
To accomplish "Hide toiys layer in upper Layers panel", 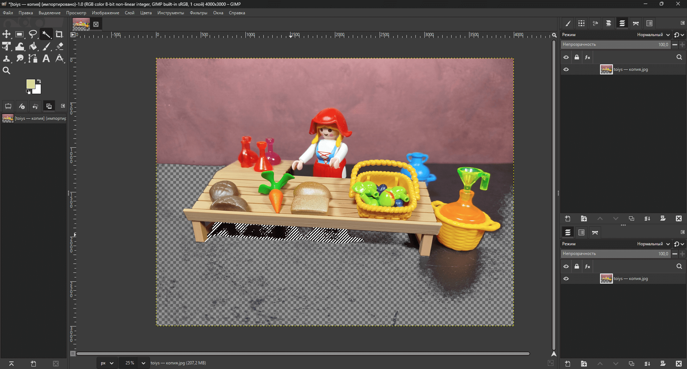I will coord(566,69).
